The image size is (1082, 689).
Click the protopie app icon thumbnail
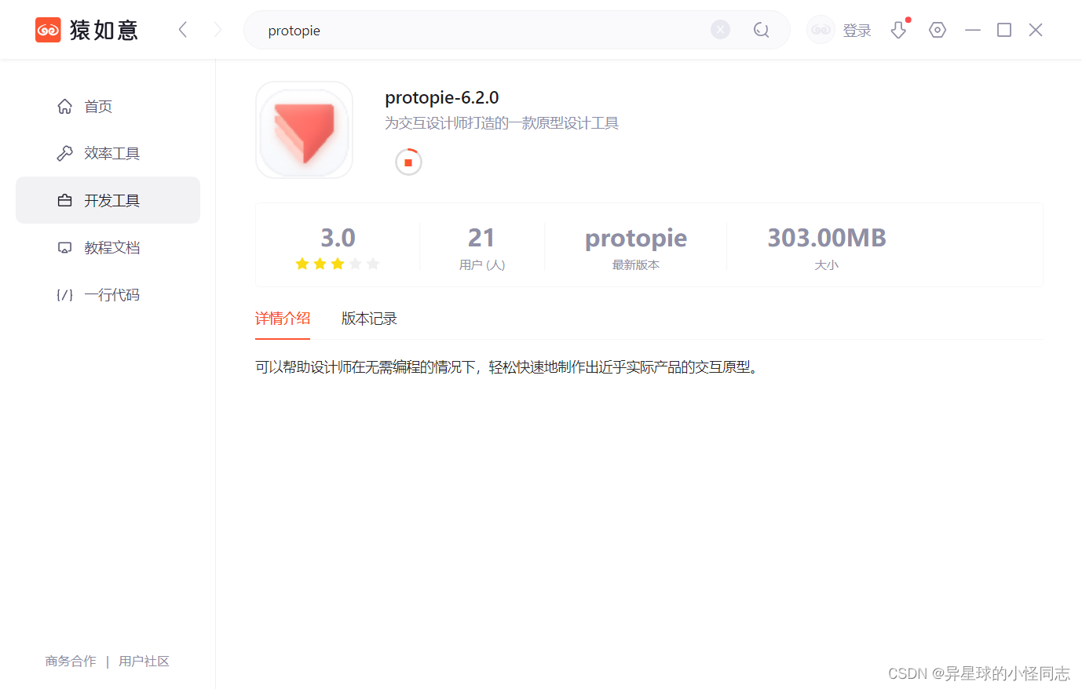pos(304,129)
